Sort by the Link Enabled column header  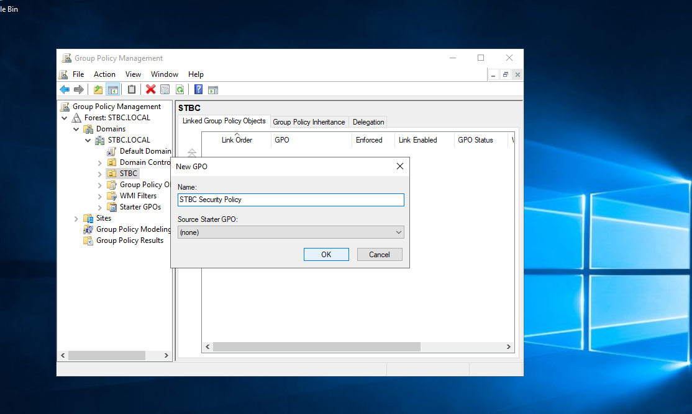point(424,139)
